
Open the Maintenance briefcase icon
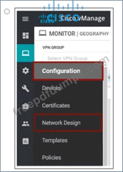(x=26, y=106)
